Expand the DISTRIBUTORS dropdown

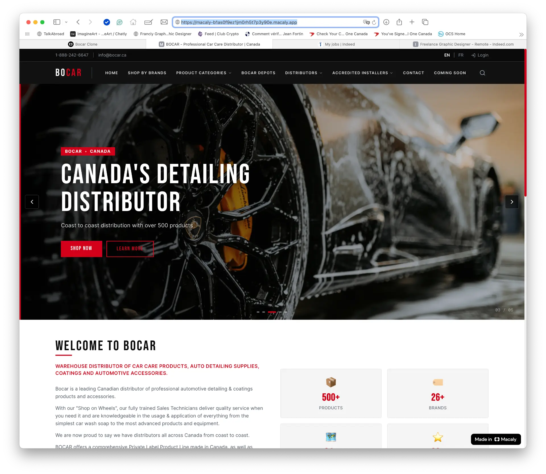click(304, 73)
